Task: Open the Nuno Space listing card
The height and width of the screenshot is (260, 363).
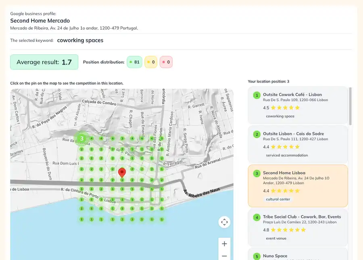Action: 275,256
